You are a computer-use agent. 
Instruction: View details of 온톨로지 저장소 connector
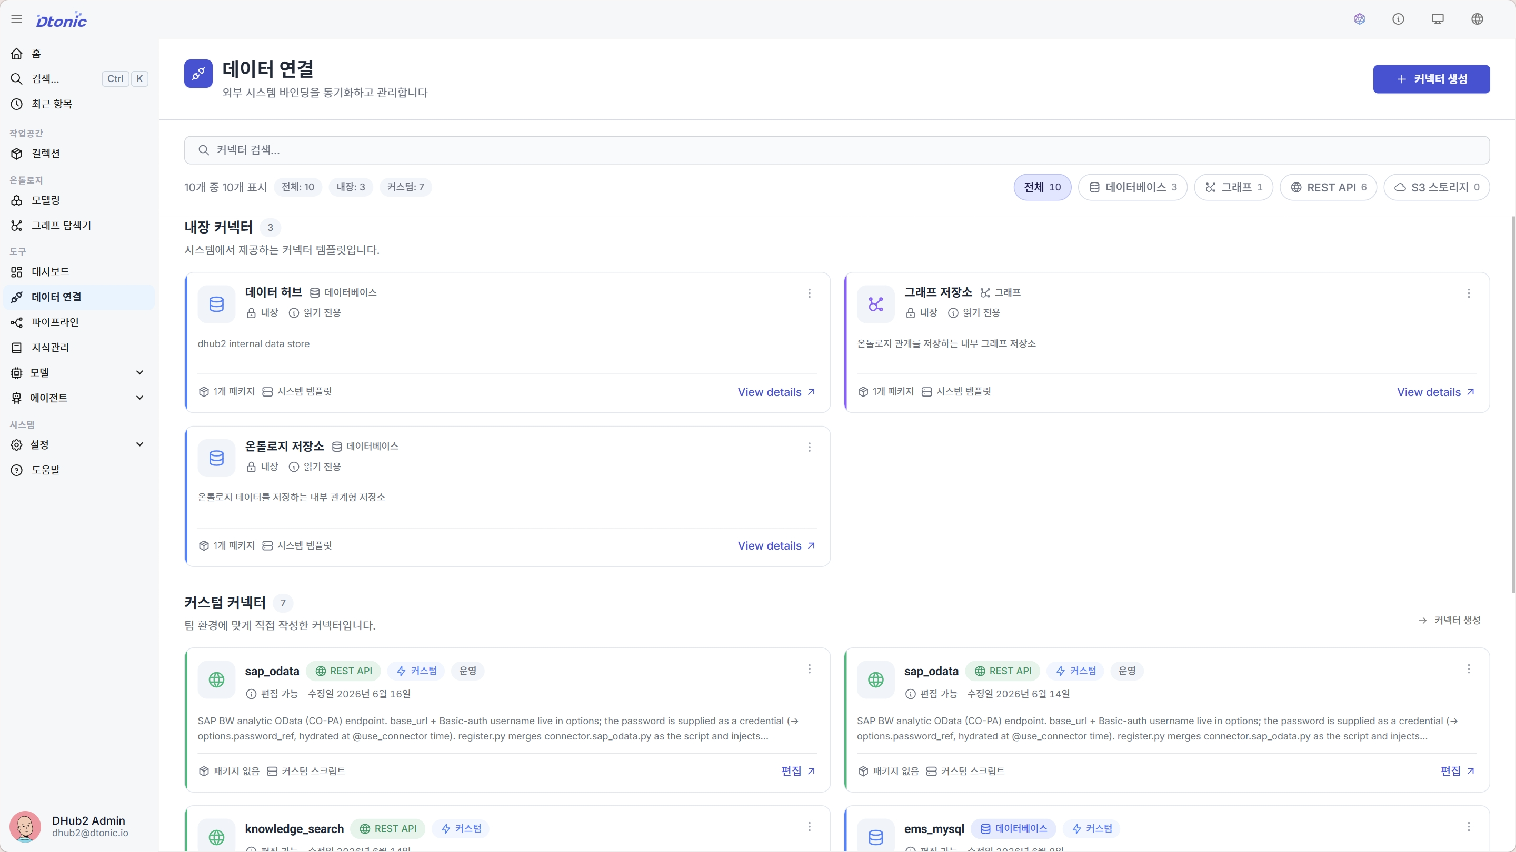(776, 546)
